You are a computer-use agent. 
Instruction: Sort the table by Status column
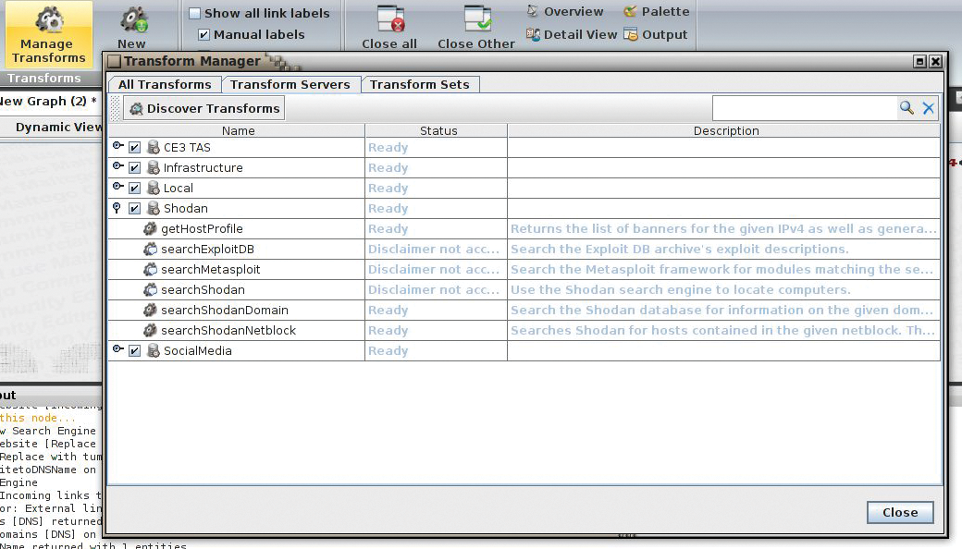point(438,130)
